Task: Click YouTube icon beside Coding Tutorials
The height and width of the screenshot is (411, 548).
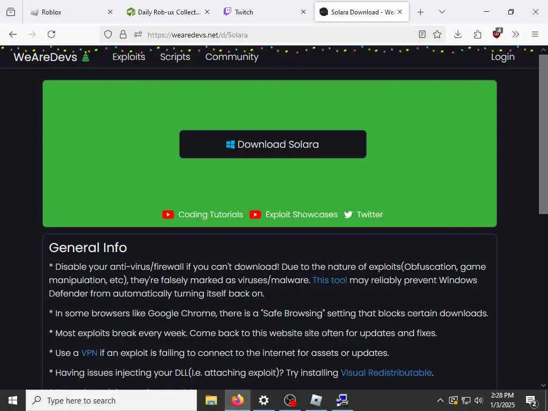Action: [x=168, y=215]
